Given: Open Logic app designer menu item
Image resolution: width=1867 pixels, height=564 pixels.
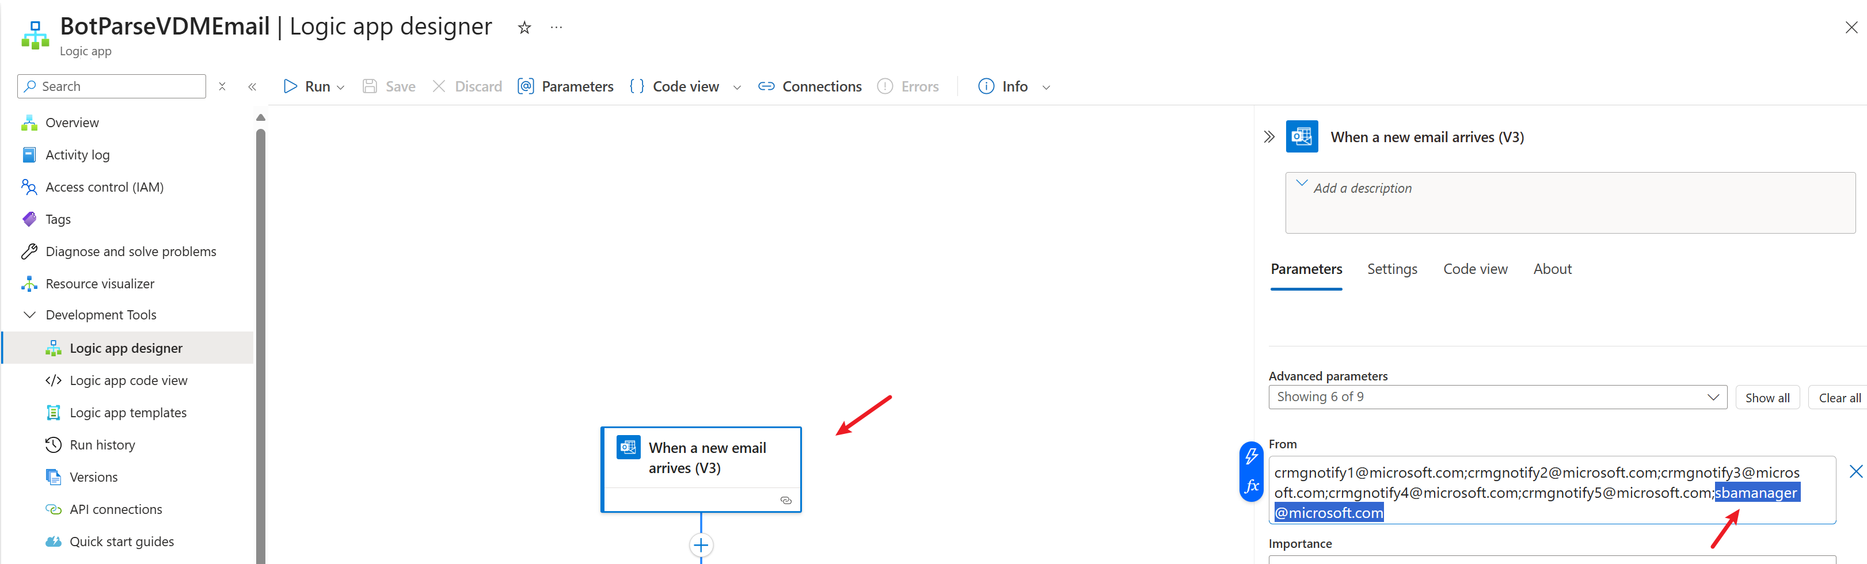Looking at the screenshot, I should tap(128, 348).
